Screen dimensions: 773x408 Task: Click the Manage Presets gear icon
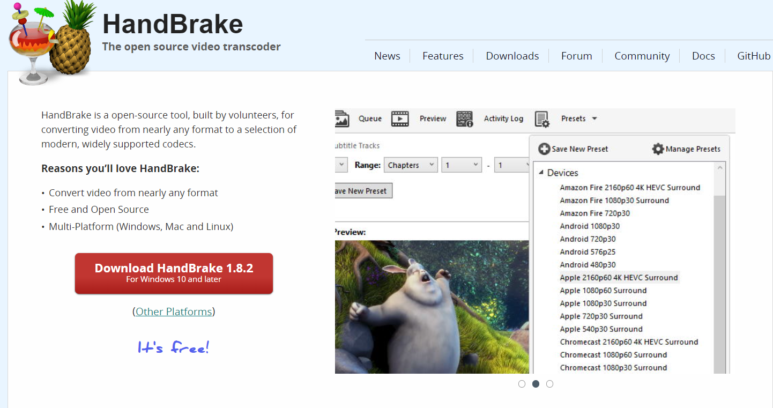pos(658,149)
